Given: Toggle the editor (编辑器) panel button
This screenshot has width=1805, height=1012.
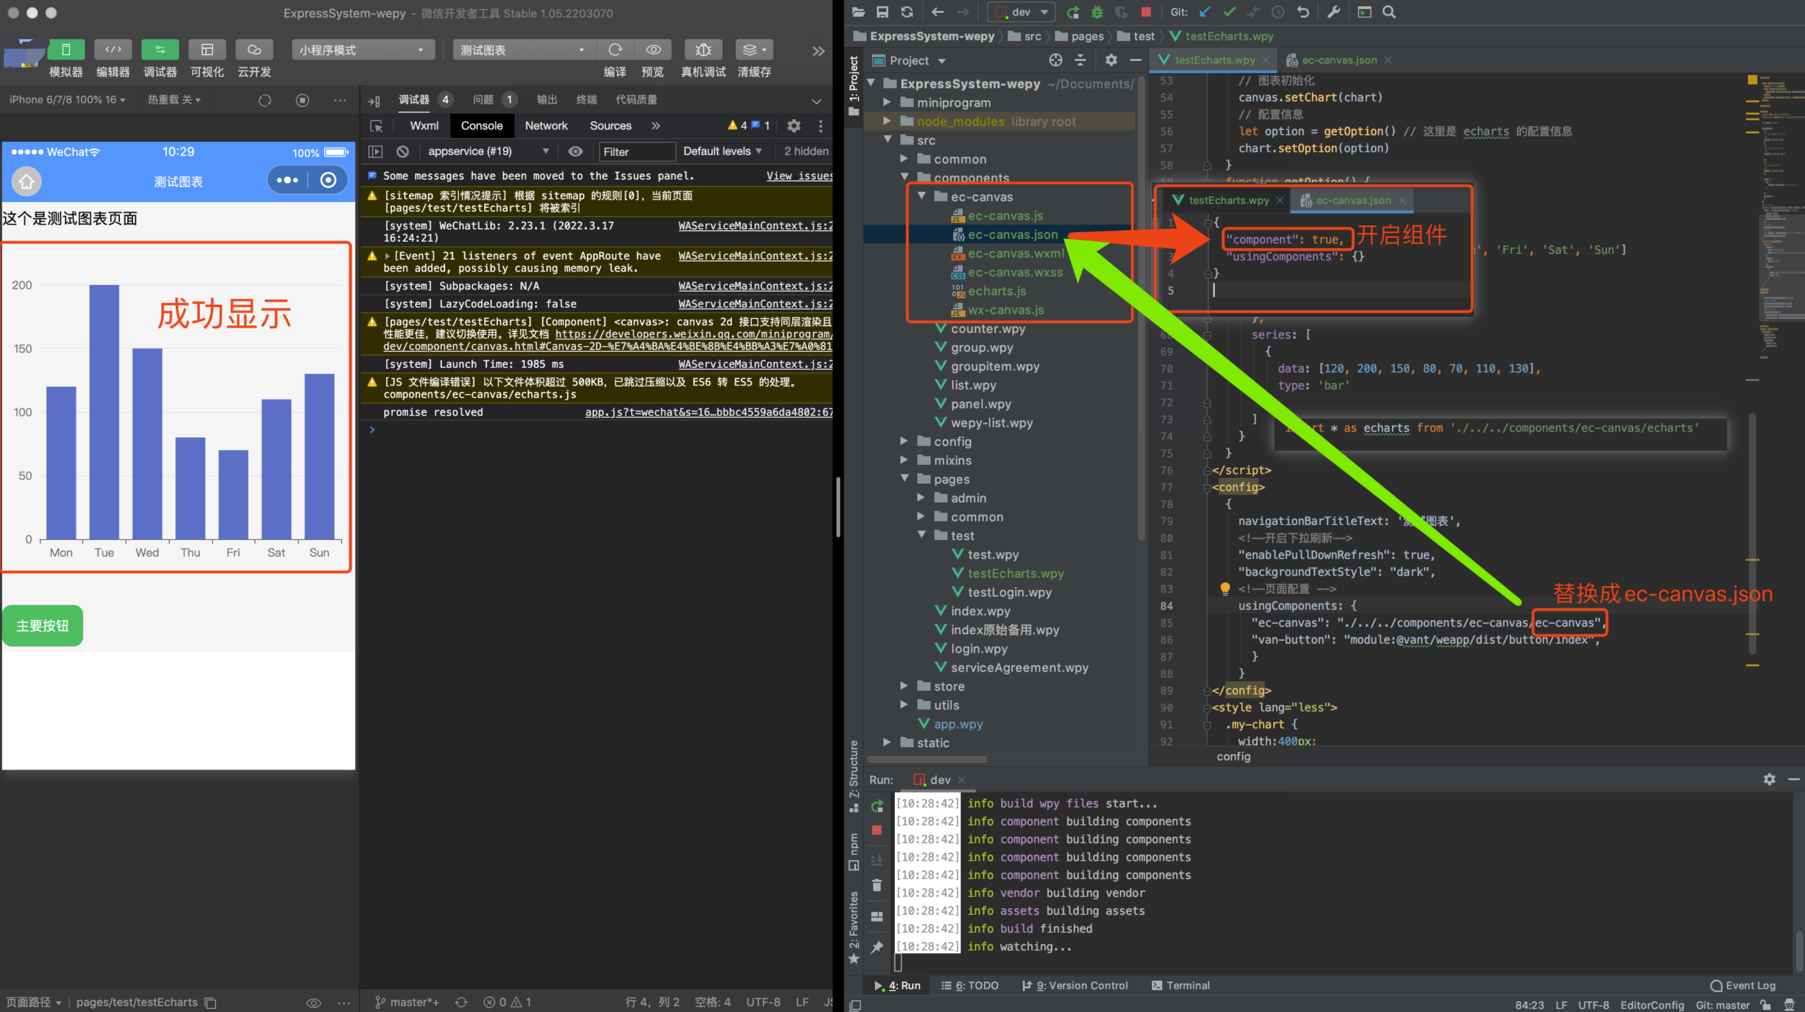Looking at the screenshot, I should (x=113, y=50).
